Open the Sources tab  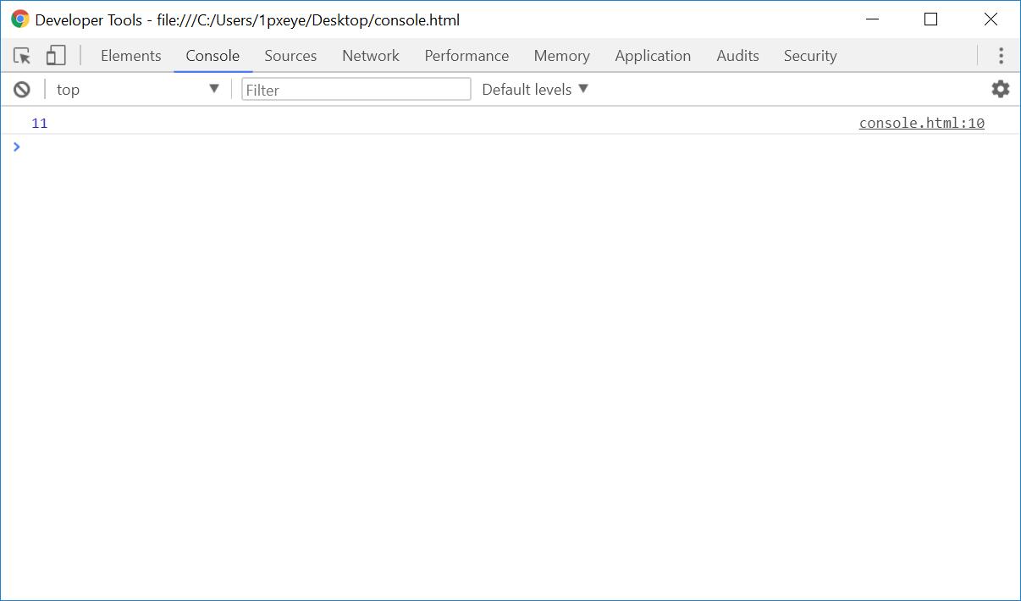pyautogui.click(x=290, y=56)
